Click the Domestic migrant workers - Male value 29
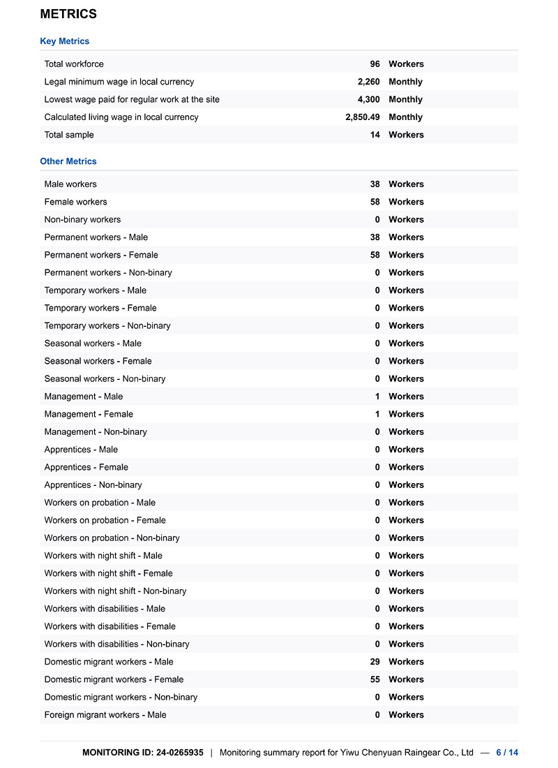Screen dimensions: 558x768 (x=375, y=662)
